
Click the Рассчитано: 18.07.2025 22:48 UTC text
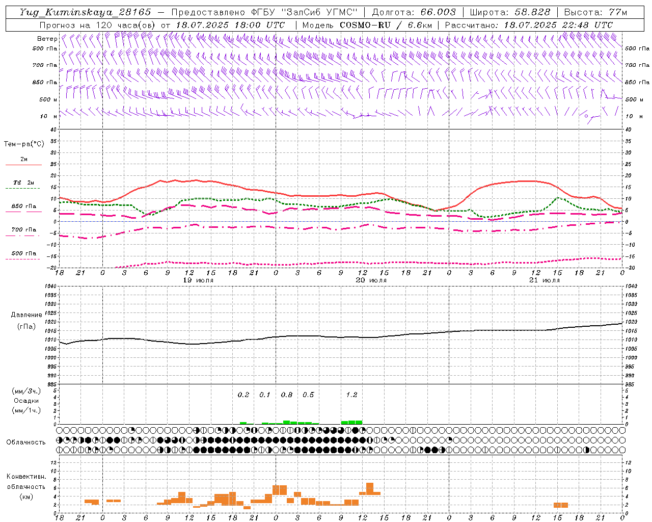coord(529,25)
